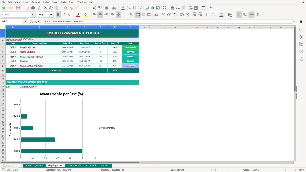Activate Clone Formatting paintbrush
The height and width of the screenshot is (172, 306).
(x=66, y=8)
